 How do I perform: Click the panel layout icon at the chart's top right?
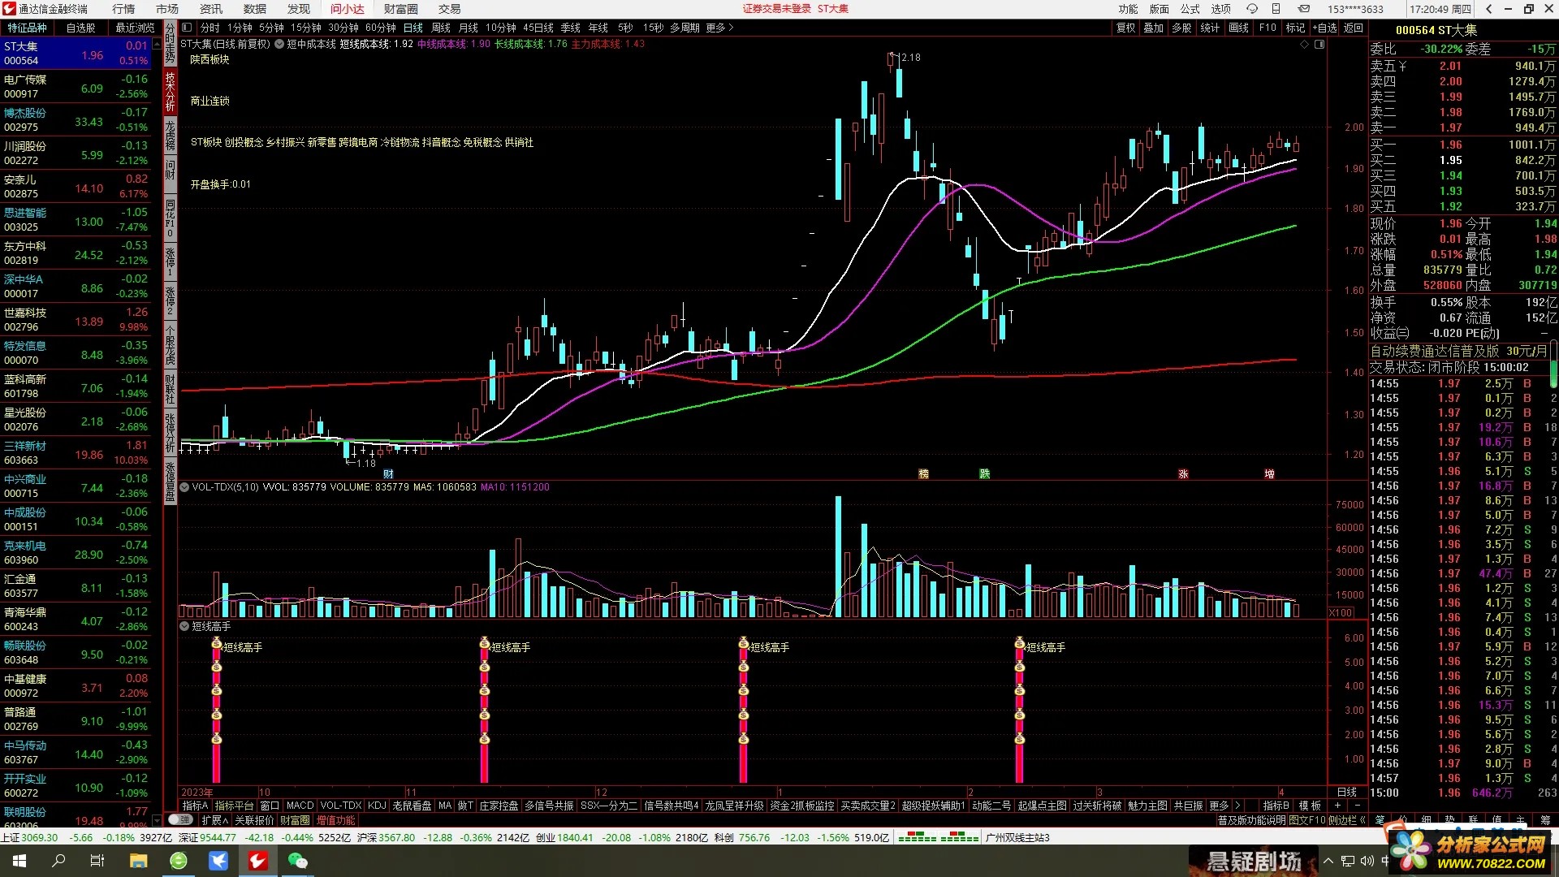coord(1319,45)
